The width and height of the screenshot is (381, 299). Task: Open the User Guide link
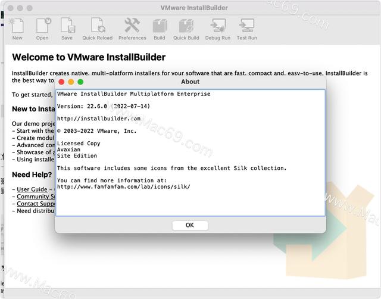tap(32, 189)
